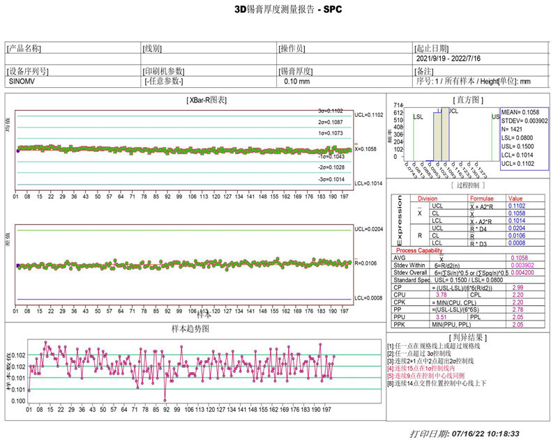Click the 3D锡膏厚度测量报告 - SPC title
The image size is (558, 441).
[x=278, y=10]
